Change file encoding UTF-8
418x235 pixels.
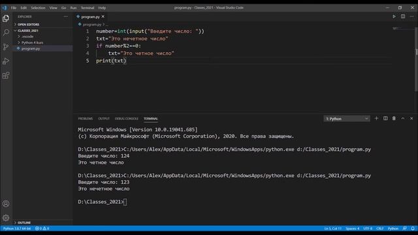point(368,228)
